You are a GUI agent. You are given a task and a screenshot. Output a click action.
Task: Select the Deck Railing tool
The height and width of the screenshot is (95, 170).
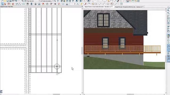click(x=9, y=4)
